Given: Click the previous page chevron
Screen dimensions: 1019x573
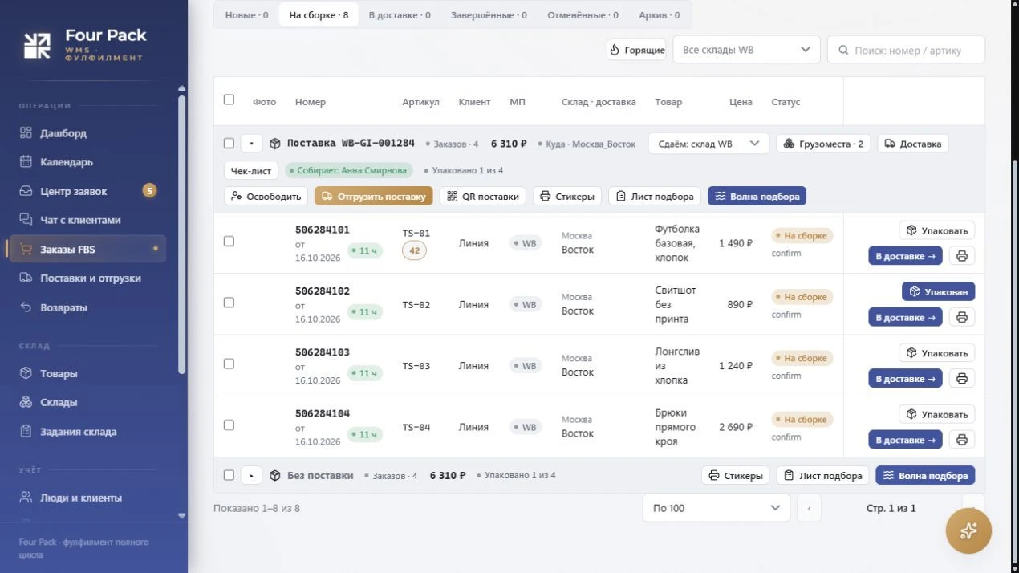Looking at the screenshot, I should (809, 508).
